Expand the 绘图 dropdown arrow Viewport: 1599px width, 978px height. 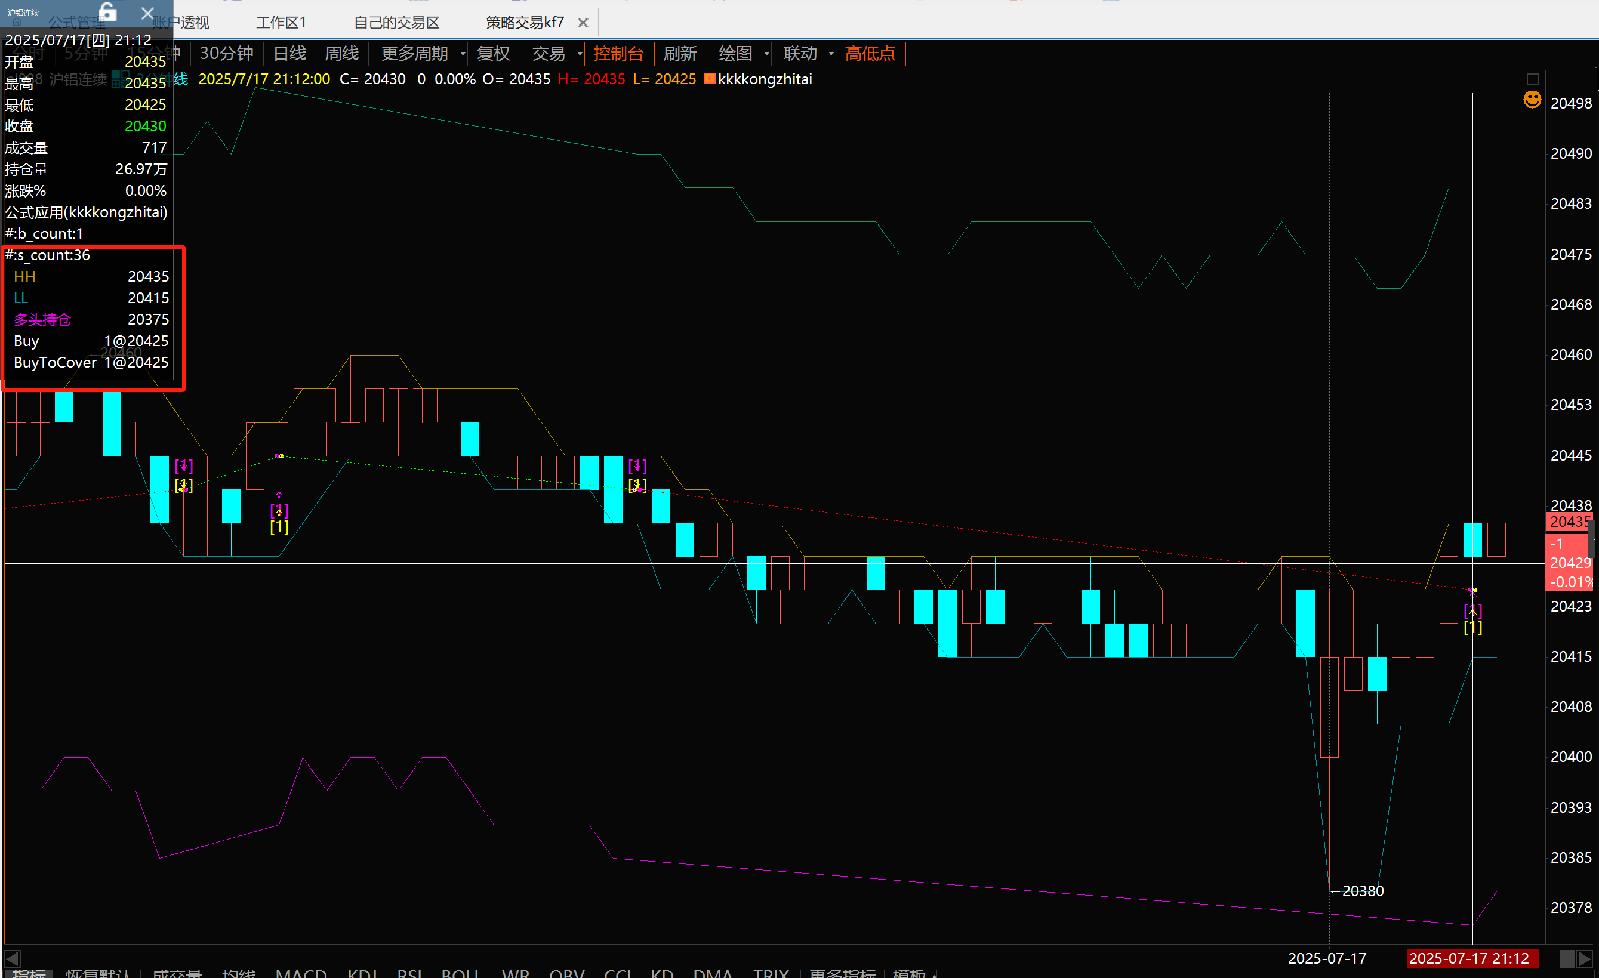[x=766, y=53]
